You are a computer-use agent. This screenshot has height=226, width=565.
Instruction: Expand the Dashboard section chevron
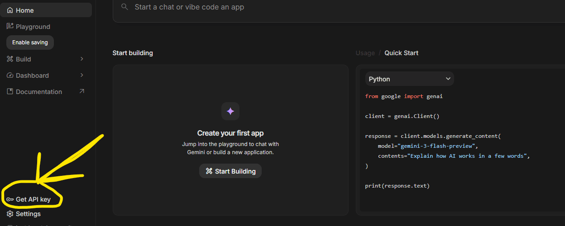[82, 75]
